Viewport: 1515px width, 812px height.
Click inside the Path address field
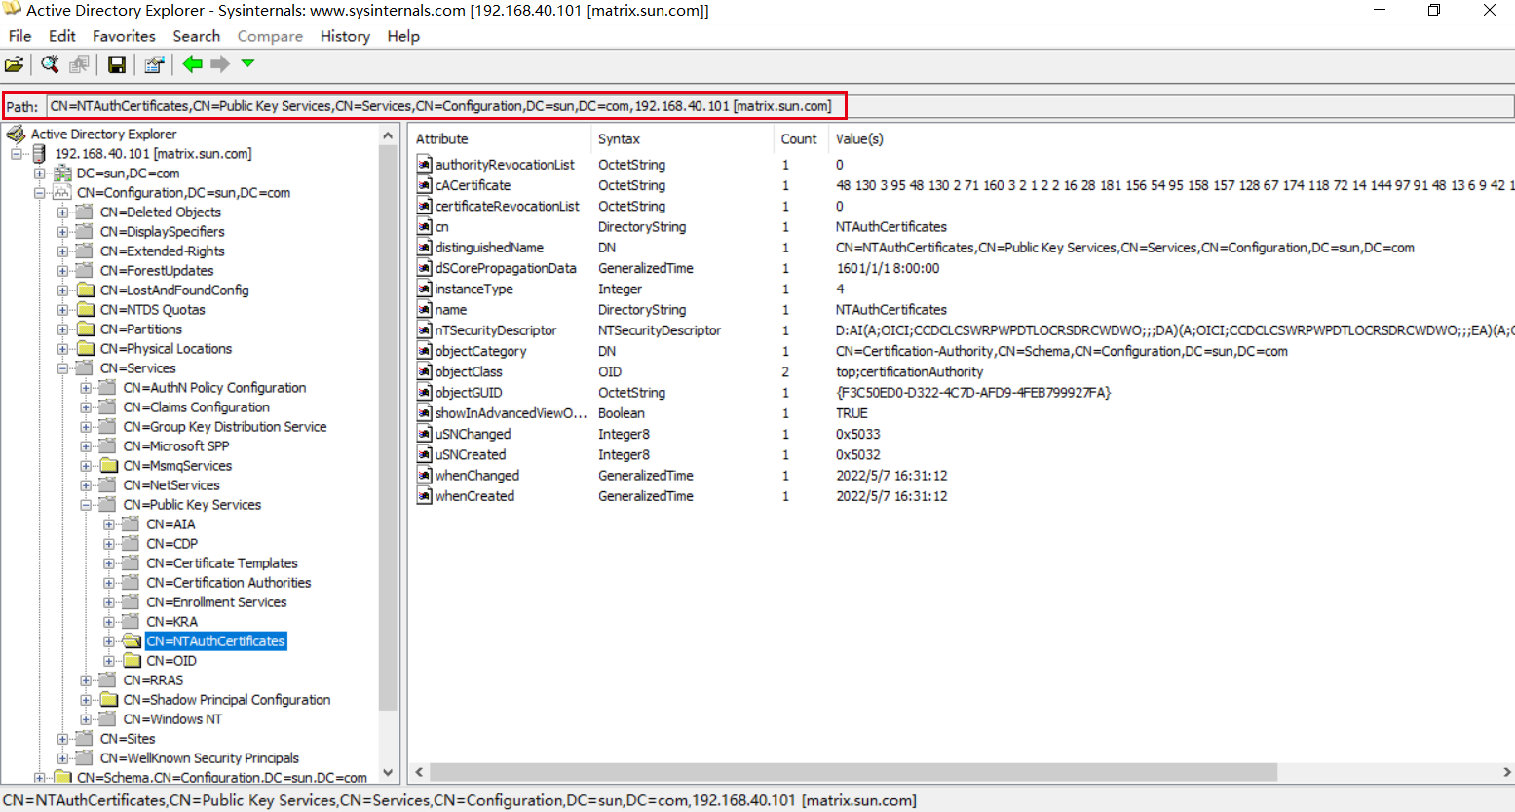779,106
